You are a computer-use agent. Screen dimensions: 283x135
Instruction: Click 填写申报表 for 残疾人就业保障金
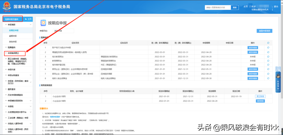tap(253, 78)
